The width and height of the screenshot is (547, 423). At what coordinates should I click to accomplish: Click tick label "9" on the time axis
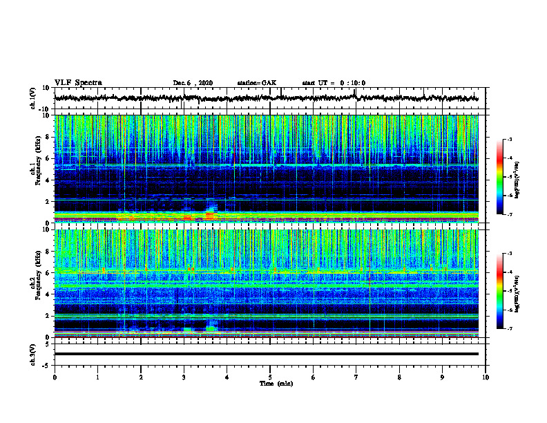point(442,377)
